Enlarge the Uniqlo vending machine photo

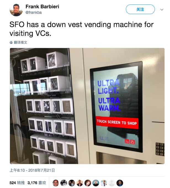click(87, 106)
